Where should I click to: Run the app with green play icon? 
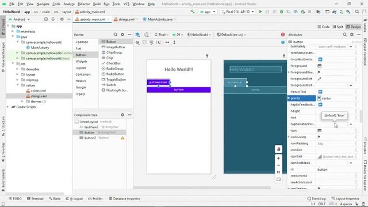(x=260, y=11)
